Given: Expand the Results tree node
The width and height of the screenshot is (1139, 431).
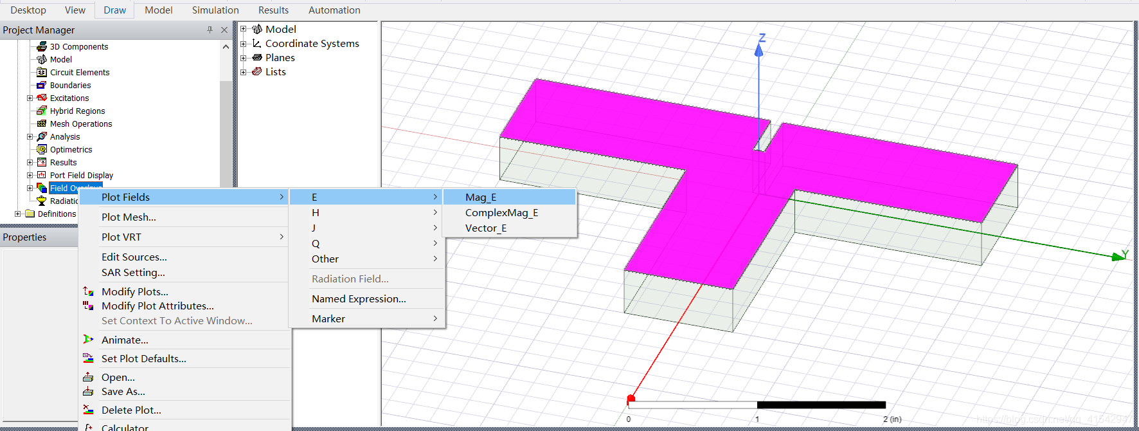Looking at the screenshot, I should tap(30, 162).
